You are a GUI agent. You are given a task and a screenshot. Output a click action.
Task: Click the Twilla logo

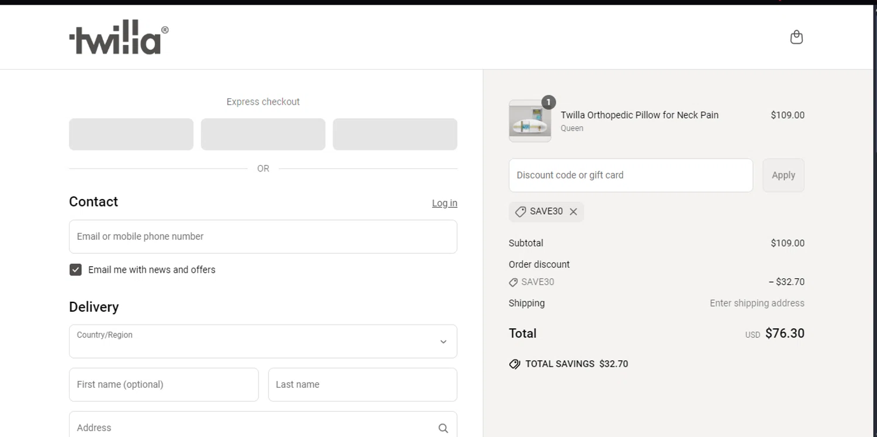pos(119,37)
